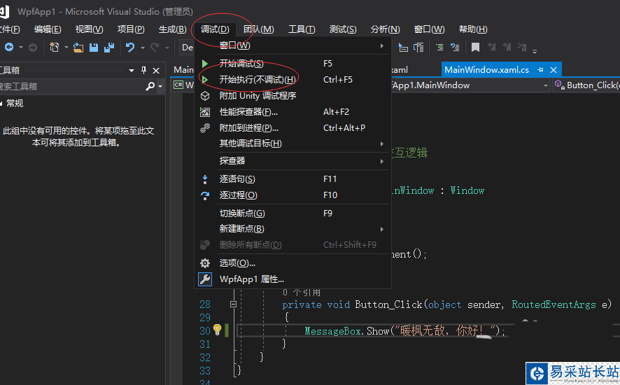The width and height of the screenshot is (620, 385).
Task: Open the toolbox search options dropdown arrow
Action: pos(160,86)
